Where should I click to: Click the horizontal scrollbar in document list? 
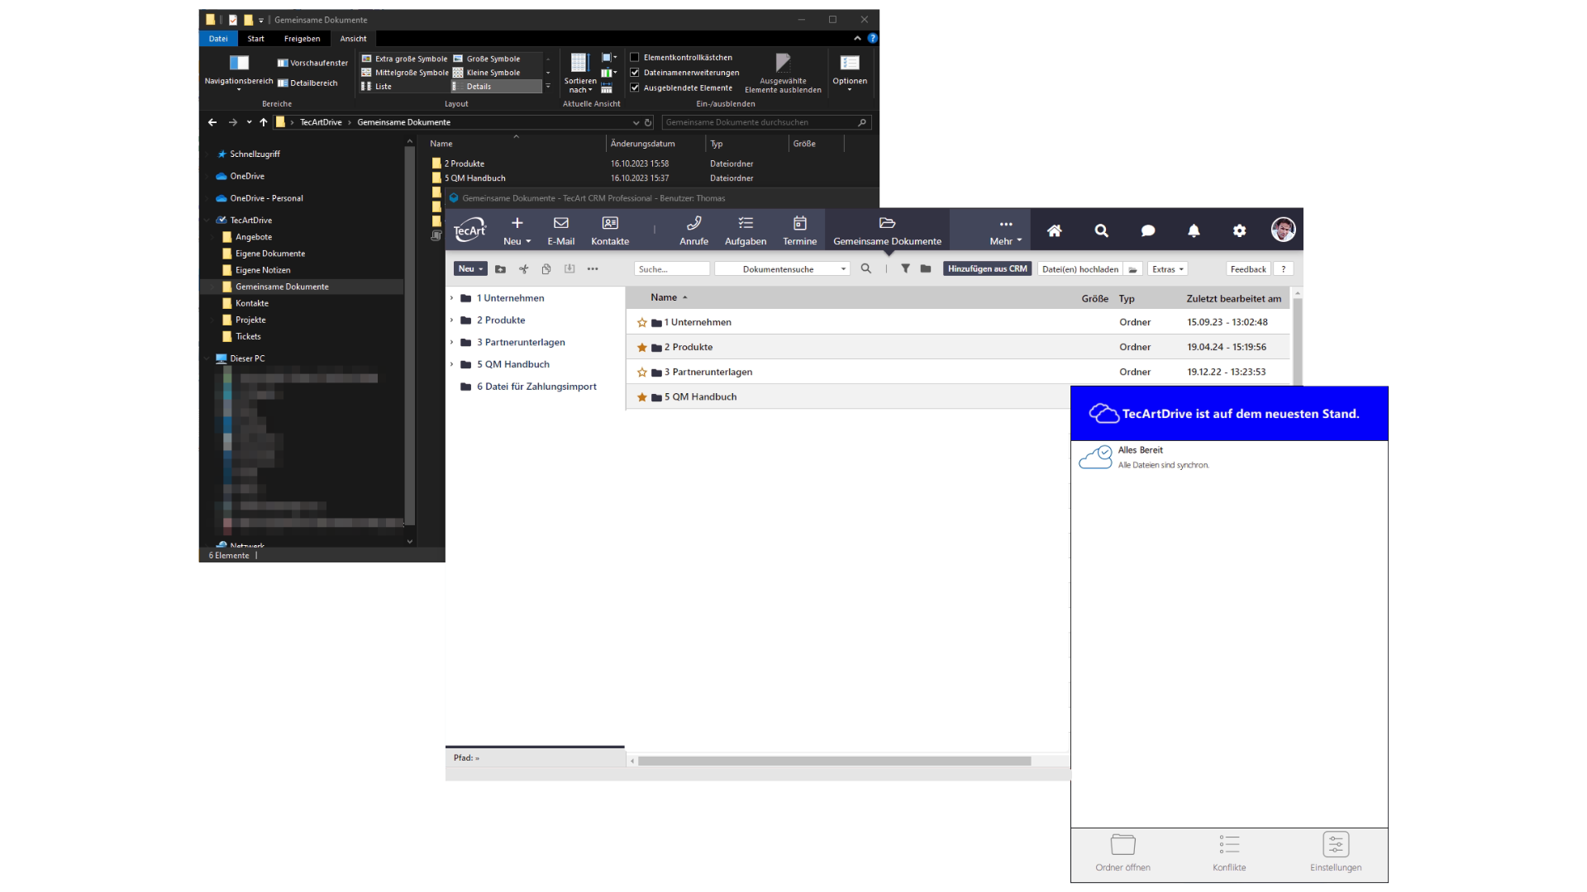click(x=833, y=761)
